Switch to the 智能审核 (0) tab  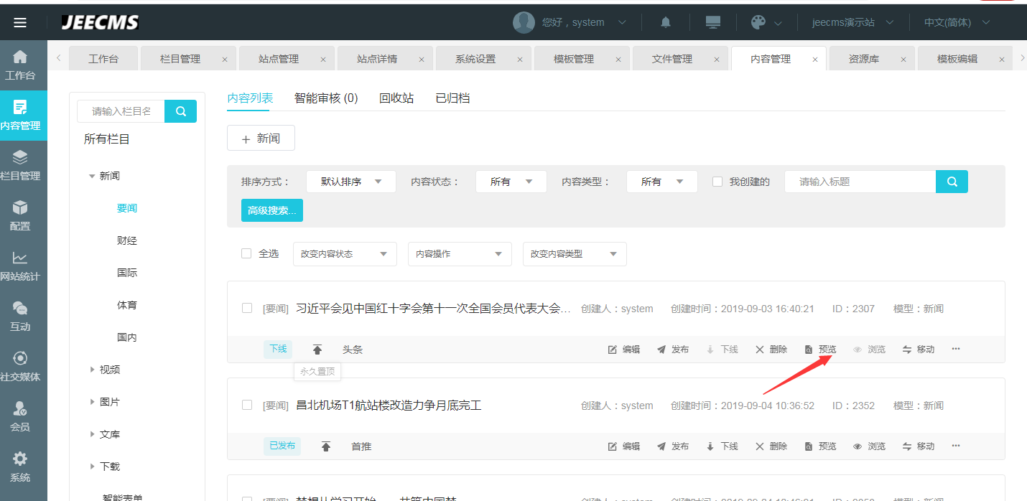click(x=326, y=98)
